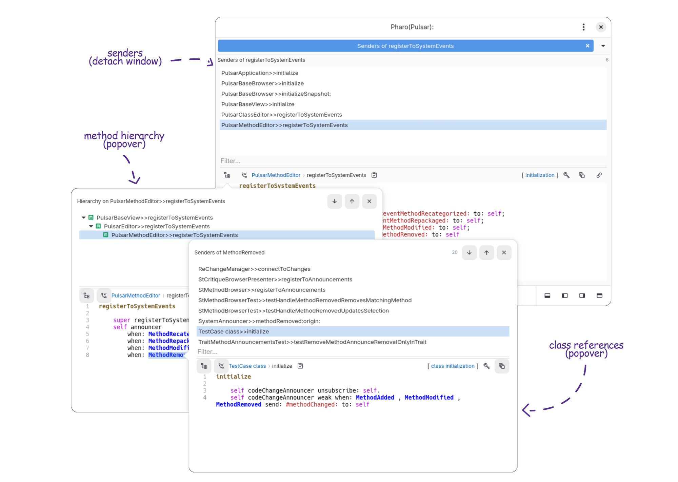678x482 pixels.
Task: Close the Pharo(Pulsar) window
Action: point(601,27)
